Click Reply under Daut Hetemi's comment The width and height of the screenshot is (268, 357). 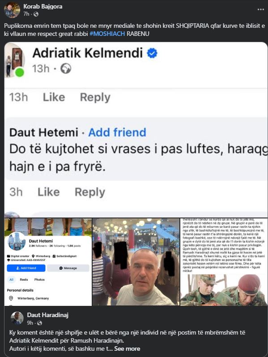point(90,192)
